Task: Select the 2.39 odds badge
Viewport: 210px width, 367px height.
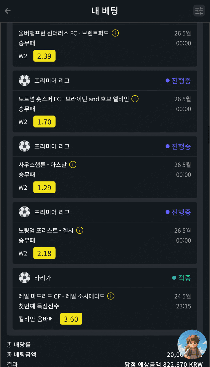Action: (44, 56)
